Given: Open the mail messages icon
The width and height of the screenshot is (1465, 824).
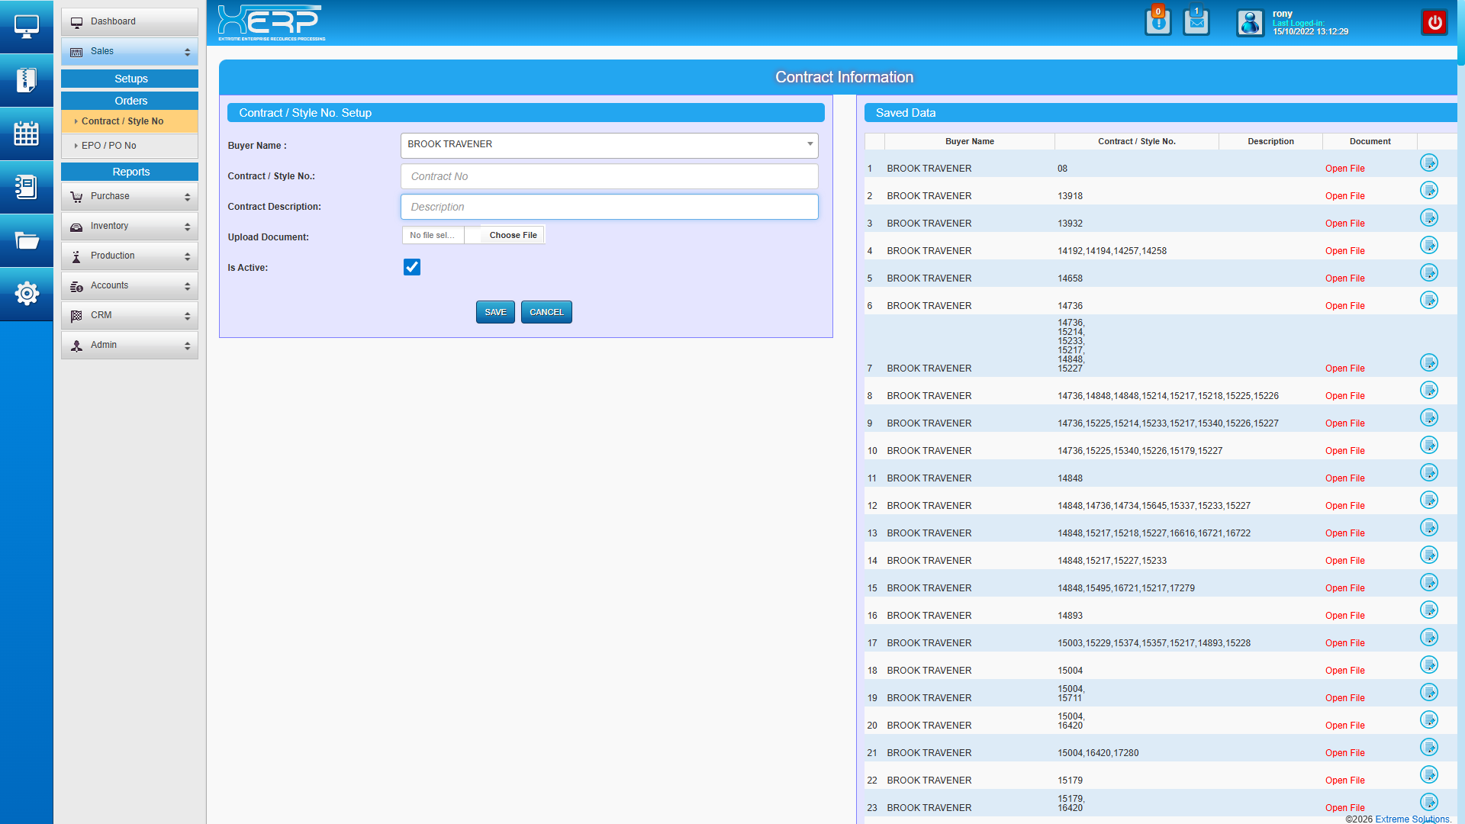Looking at the screenshot, I should pyautogui.click(x=1196, y=22).
